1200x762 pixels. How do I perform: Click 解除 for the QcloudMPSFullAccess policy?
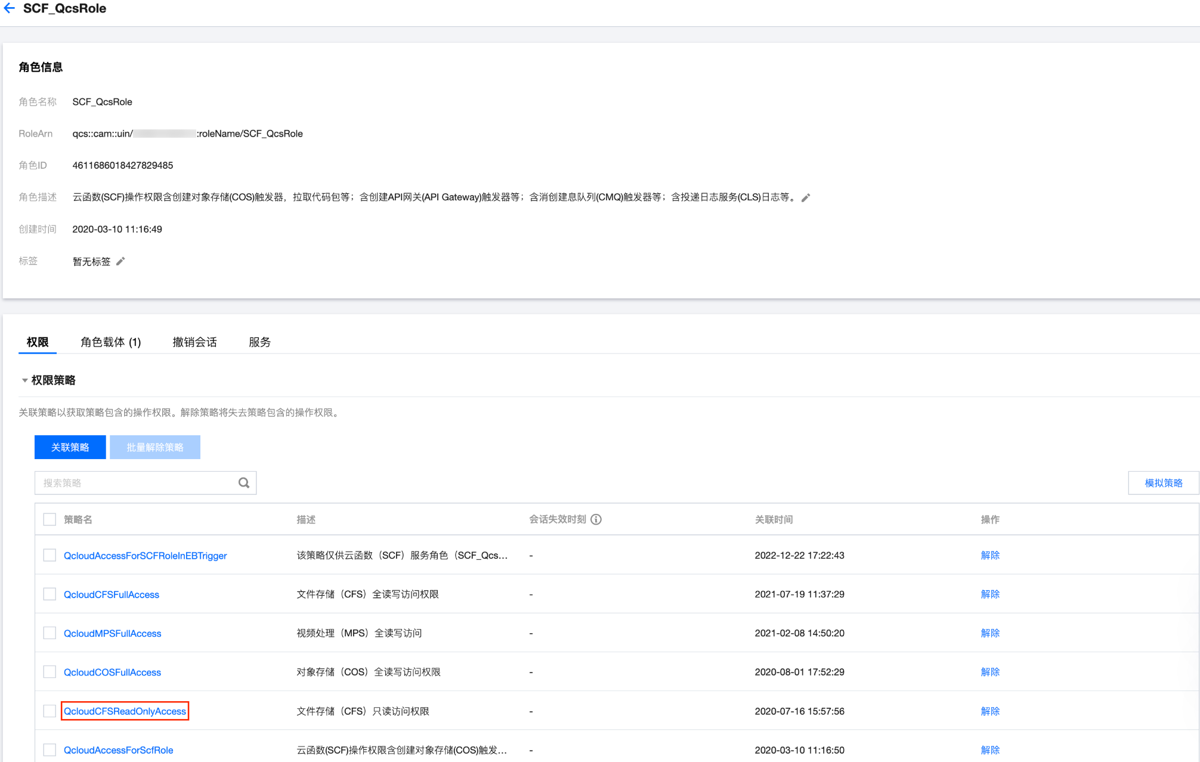coord(989,633)
